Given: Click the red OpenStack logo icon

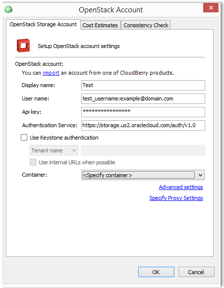Looking at the screenshot, I should [23, 46].
